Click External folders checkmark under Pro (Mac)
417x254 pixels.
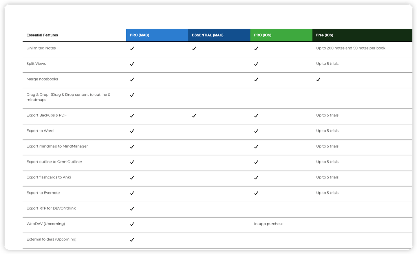pos(132,240)
